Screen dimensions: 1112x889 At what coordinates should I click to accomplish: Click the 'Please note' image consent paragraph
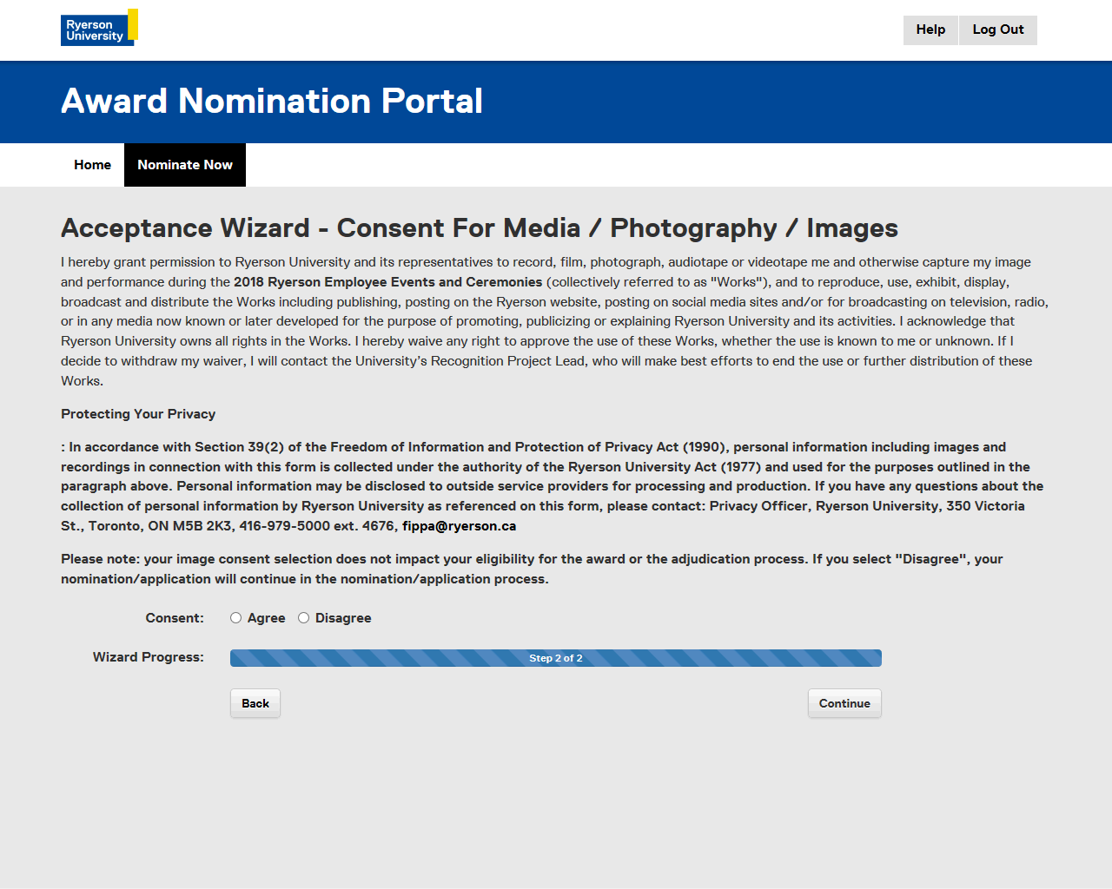click(x=531, y=569)
